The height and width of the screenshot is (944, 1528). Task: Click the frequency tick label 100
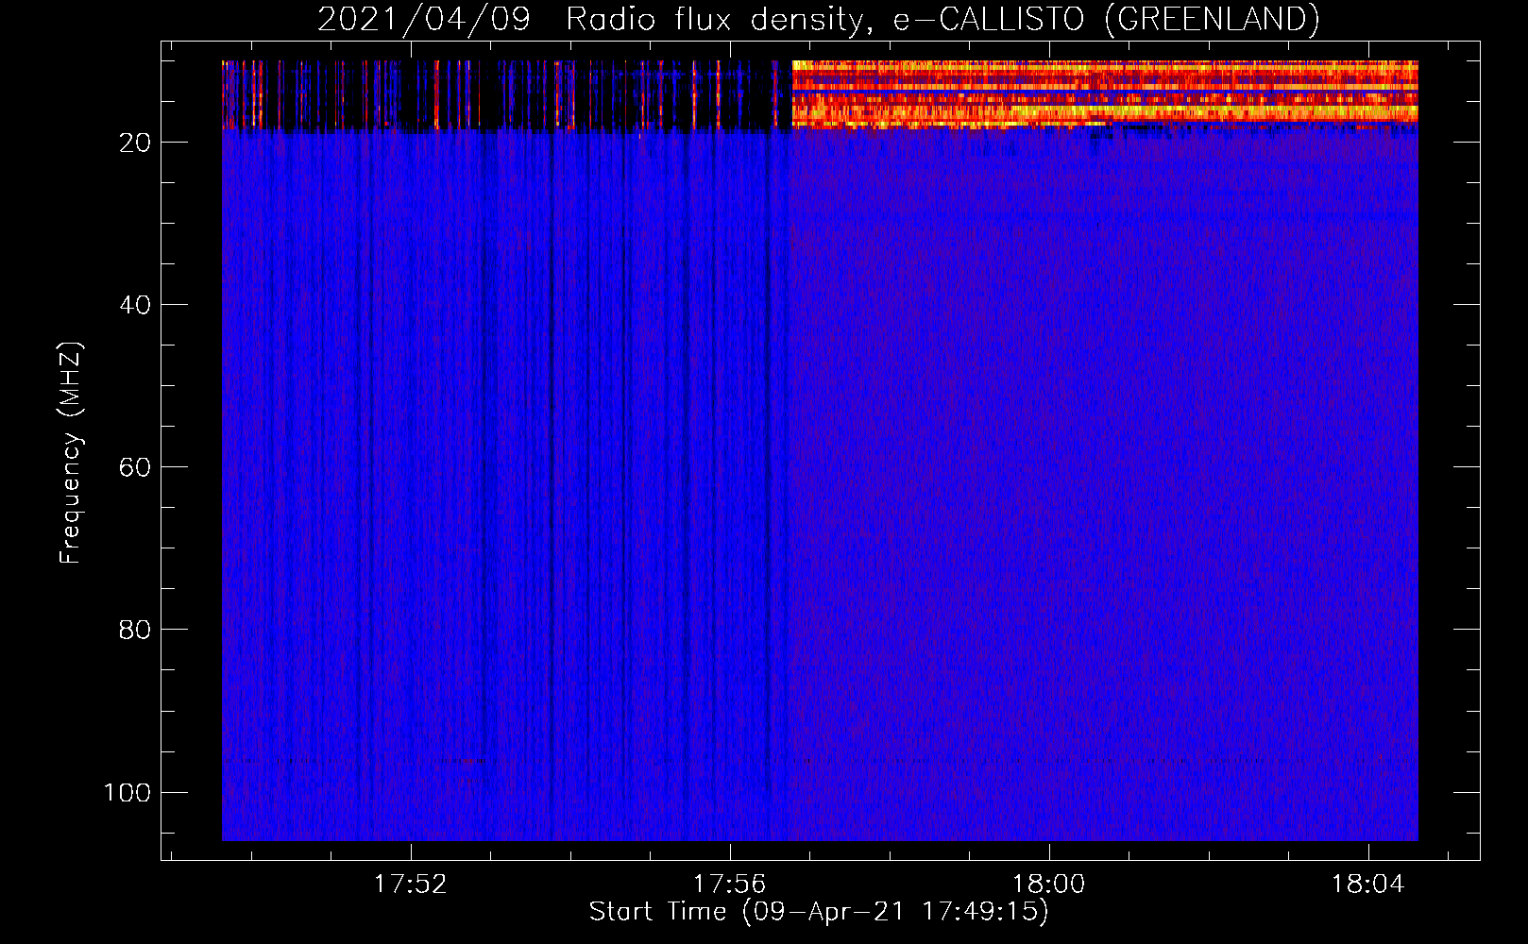(x=127, y=792)
